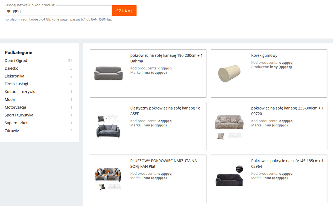
Task: Click the beige floral sofa cover image
Action: click(x=229, y=126)
